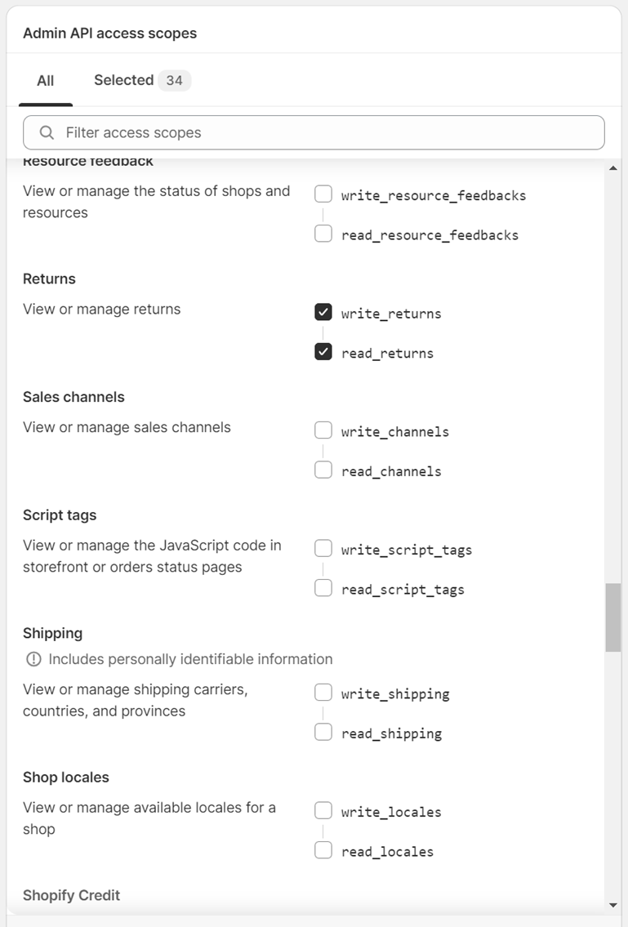Uncheck the write_returns scope
The height and width of the screenshot is (927, 628).
tap(323, 312)
